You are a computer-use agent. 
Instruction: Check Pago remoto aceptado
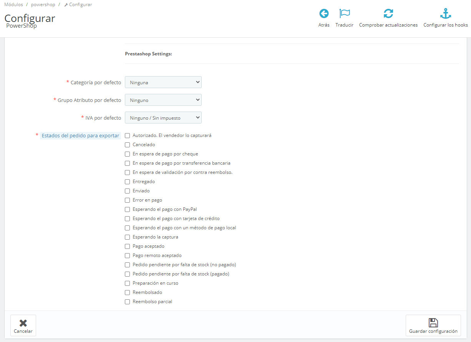coord(128,255)
